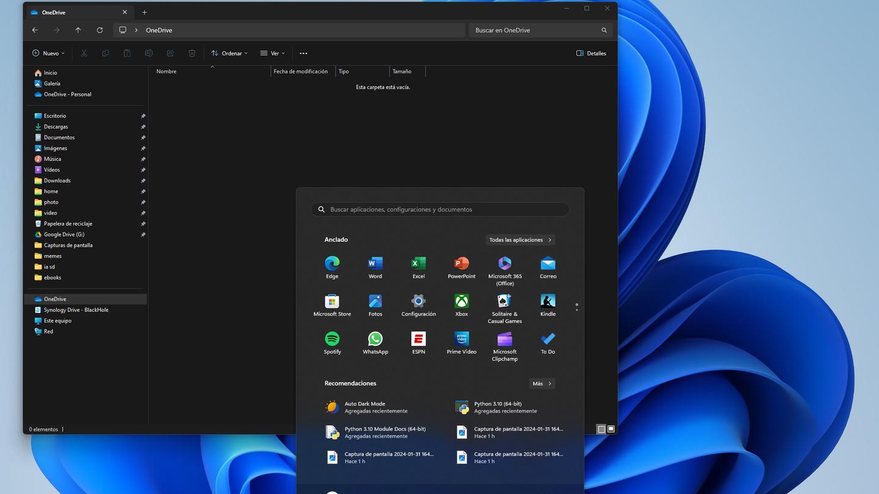Expand the Nuevo dropdown
879x494 pixels.
[48, 53]
